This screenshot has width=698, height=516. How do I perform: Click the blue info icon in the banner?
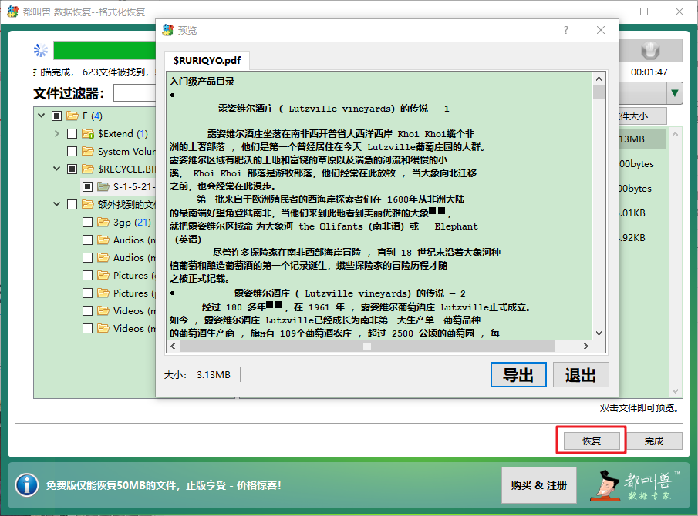click(x=27, y=485)
